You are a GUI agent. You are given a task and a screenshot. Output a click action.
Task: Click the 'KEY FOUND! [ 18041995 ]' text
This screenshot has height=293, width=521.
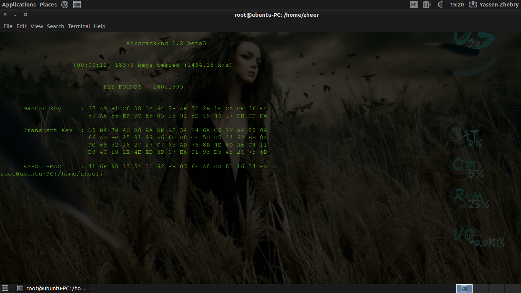(x=146, y=87)
